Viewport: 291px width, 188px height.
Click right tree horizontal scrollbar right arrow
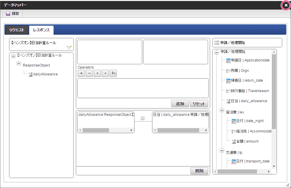point(268,171)
